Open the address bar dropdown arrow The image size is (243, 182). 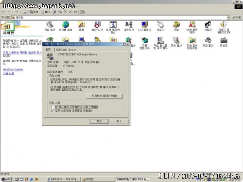[x=228, y=17]
